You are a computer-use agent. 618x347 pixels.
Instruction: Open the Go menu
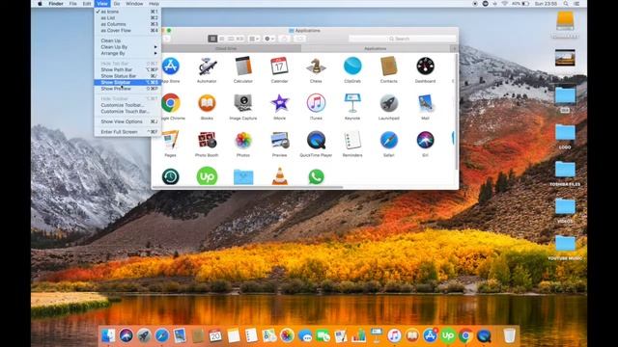(x=117, y=4)
